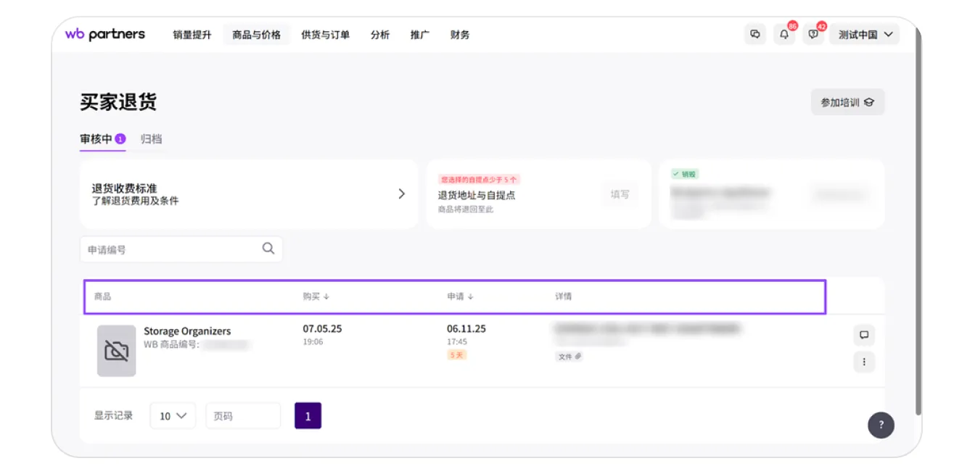
Task: Open the feedback icon with 42 badge
Action: point(813,34)
